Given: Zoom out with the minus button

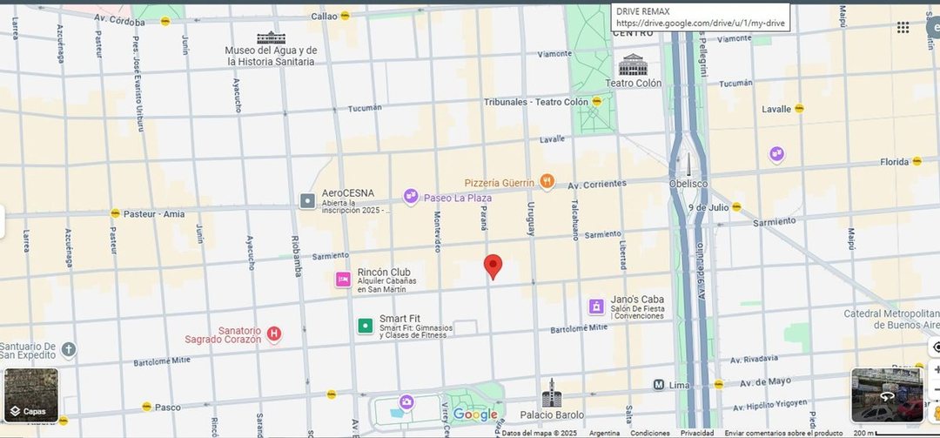Looking at the screenshot, I should coord(935,390).
